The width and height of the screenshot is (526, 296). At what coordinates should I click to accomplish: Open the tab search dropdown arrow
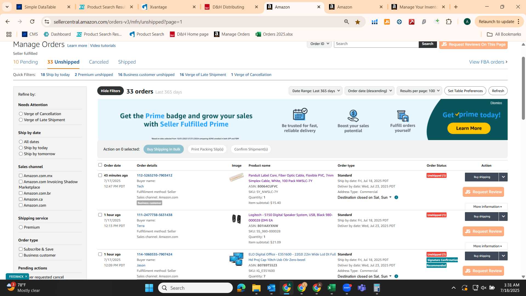click(x=7, y=7)
